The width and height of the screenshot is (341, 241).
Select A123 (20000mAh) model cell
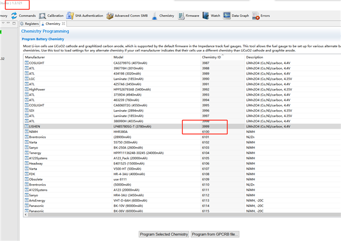tap(126, 190)
